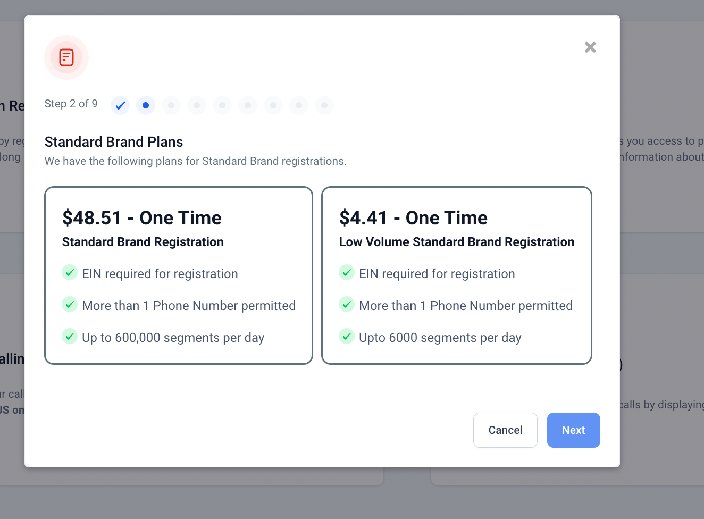Click check icon beside EIN required in $4.41 plan
This screenshot has height=519, width=704.
coord(347,273)
